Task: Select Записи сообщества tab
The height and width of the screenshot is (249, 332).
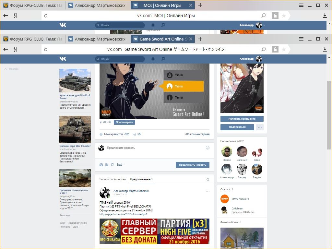Action: [113, 179]
